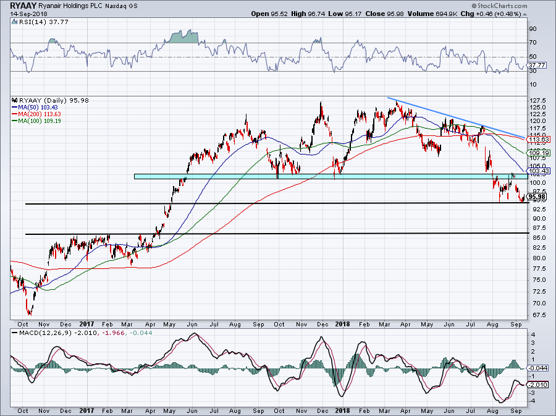Click the Volume 694.9K value
The height and width of the screenshot is (416, 556).
[432, 14]
